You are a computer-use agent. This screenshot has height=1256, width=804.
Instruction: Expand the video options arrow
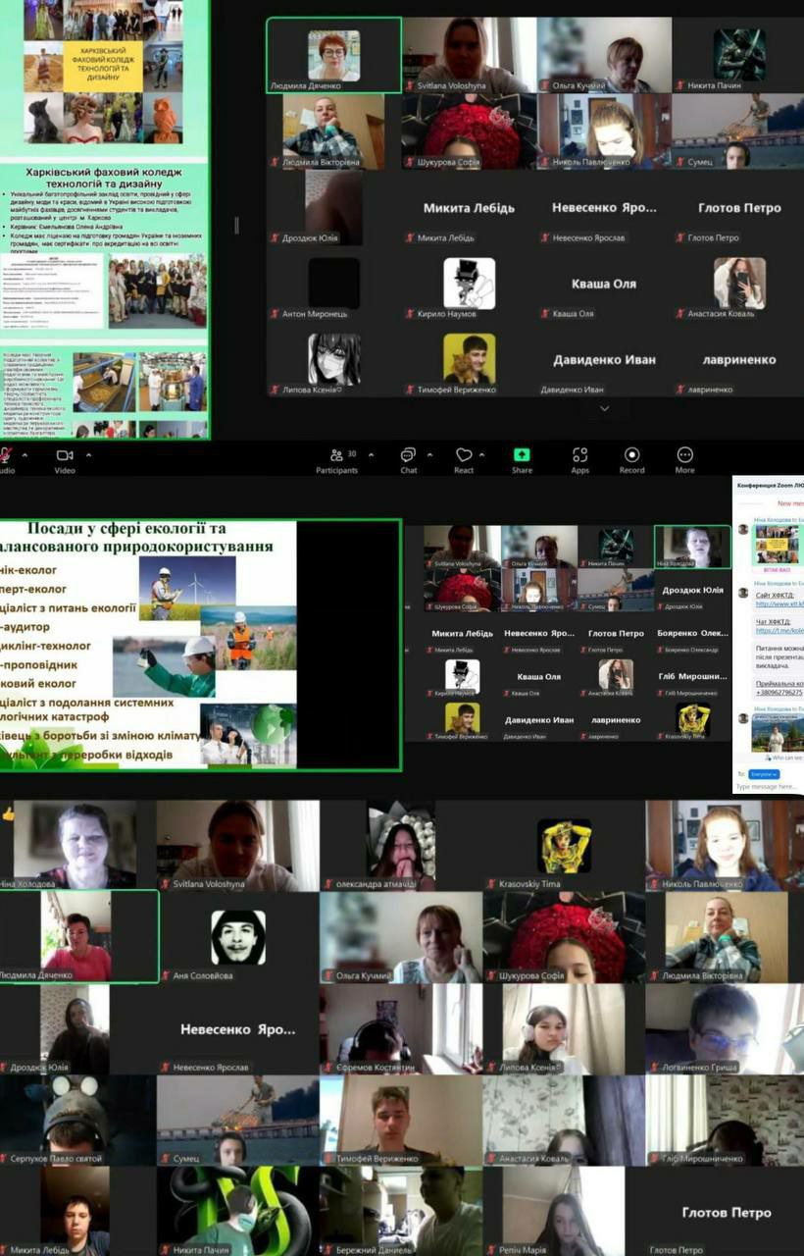click(89, 454)
